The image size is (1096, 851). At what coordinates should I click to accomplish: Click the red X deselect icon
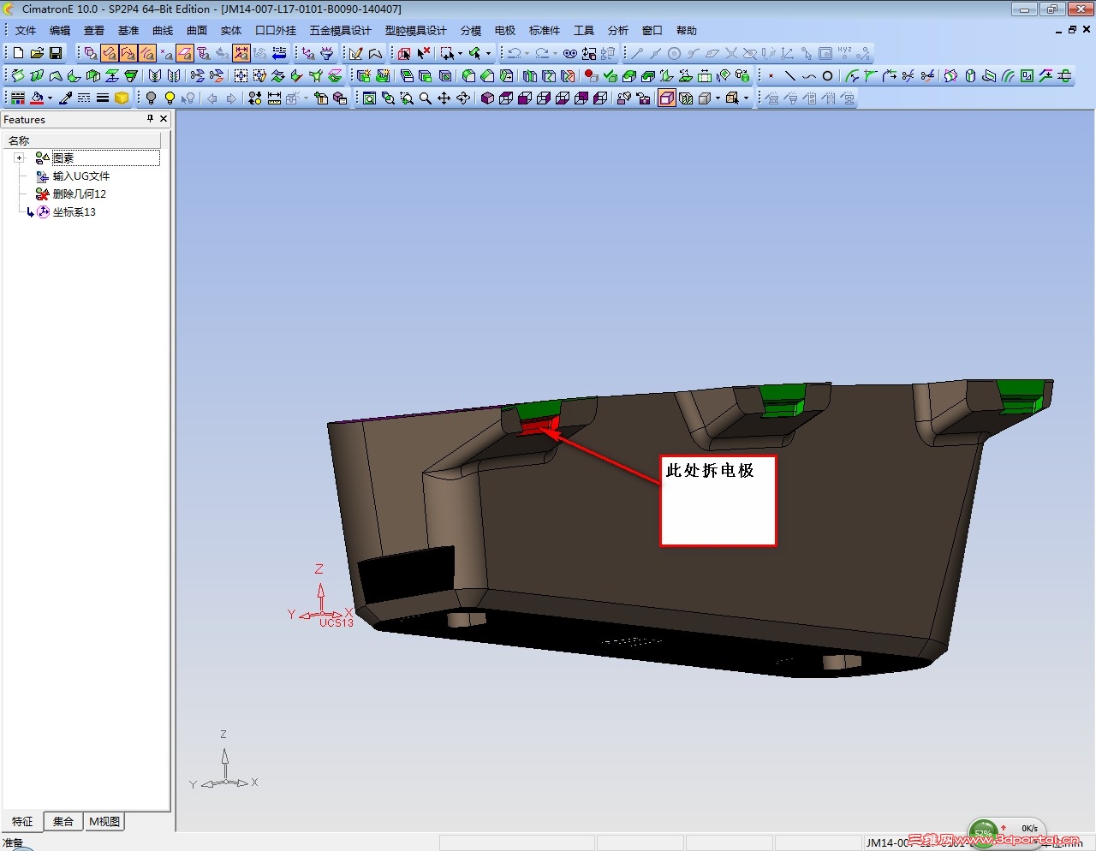pos(424,53)
